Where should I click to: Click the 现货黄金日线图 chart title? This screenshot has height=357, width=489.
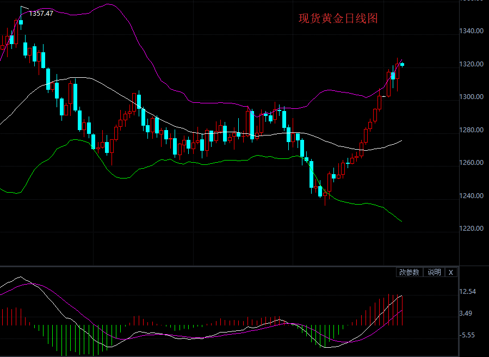pyautogui.click(x=338, y=19)
